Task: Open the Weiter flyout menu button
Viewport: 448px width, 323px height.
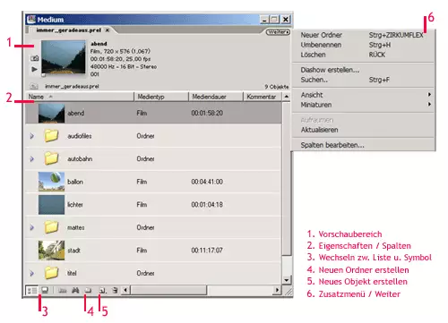Action: (278, 32)
